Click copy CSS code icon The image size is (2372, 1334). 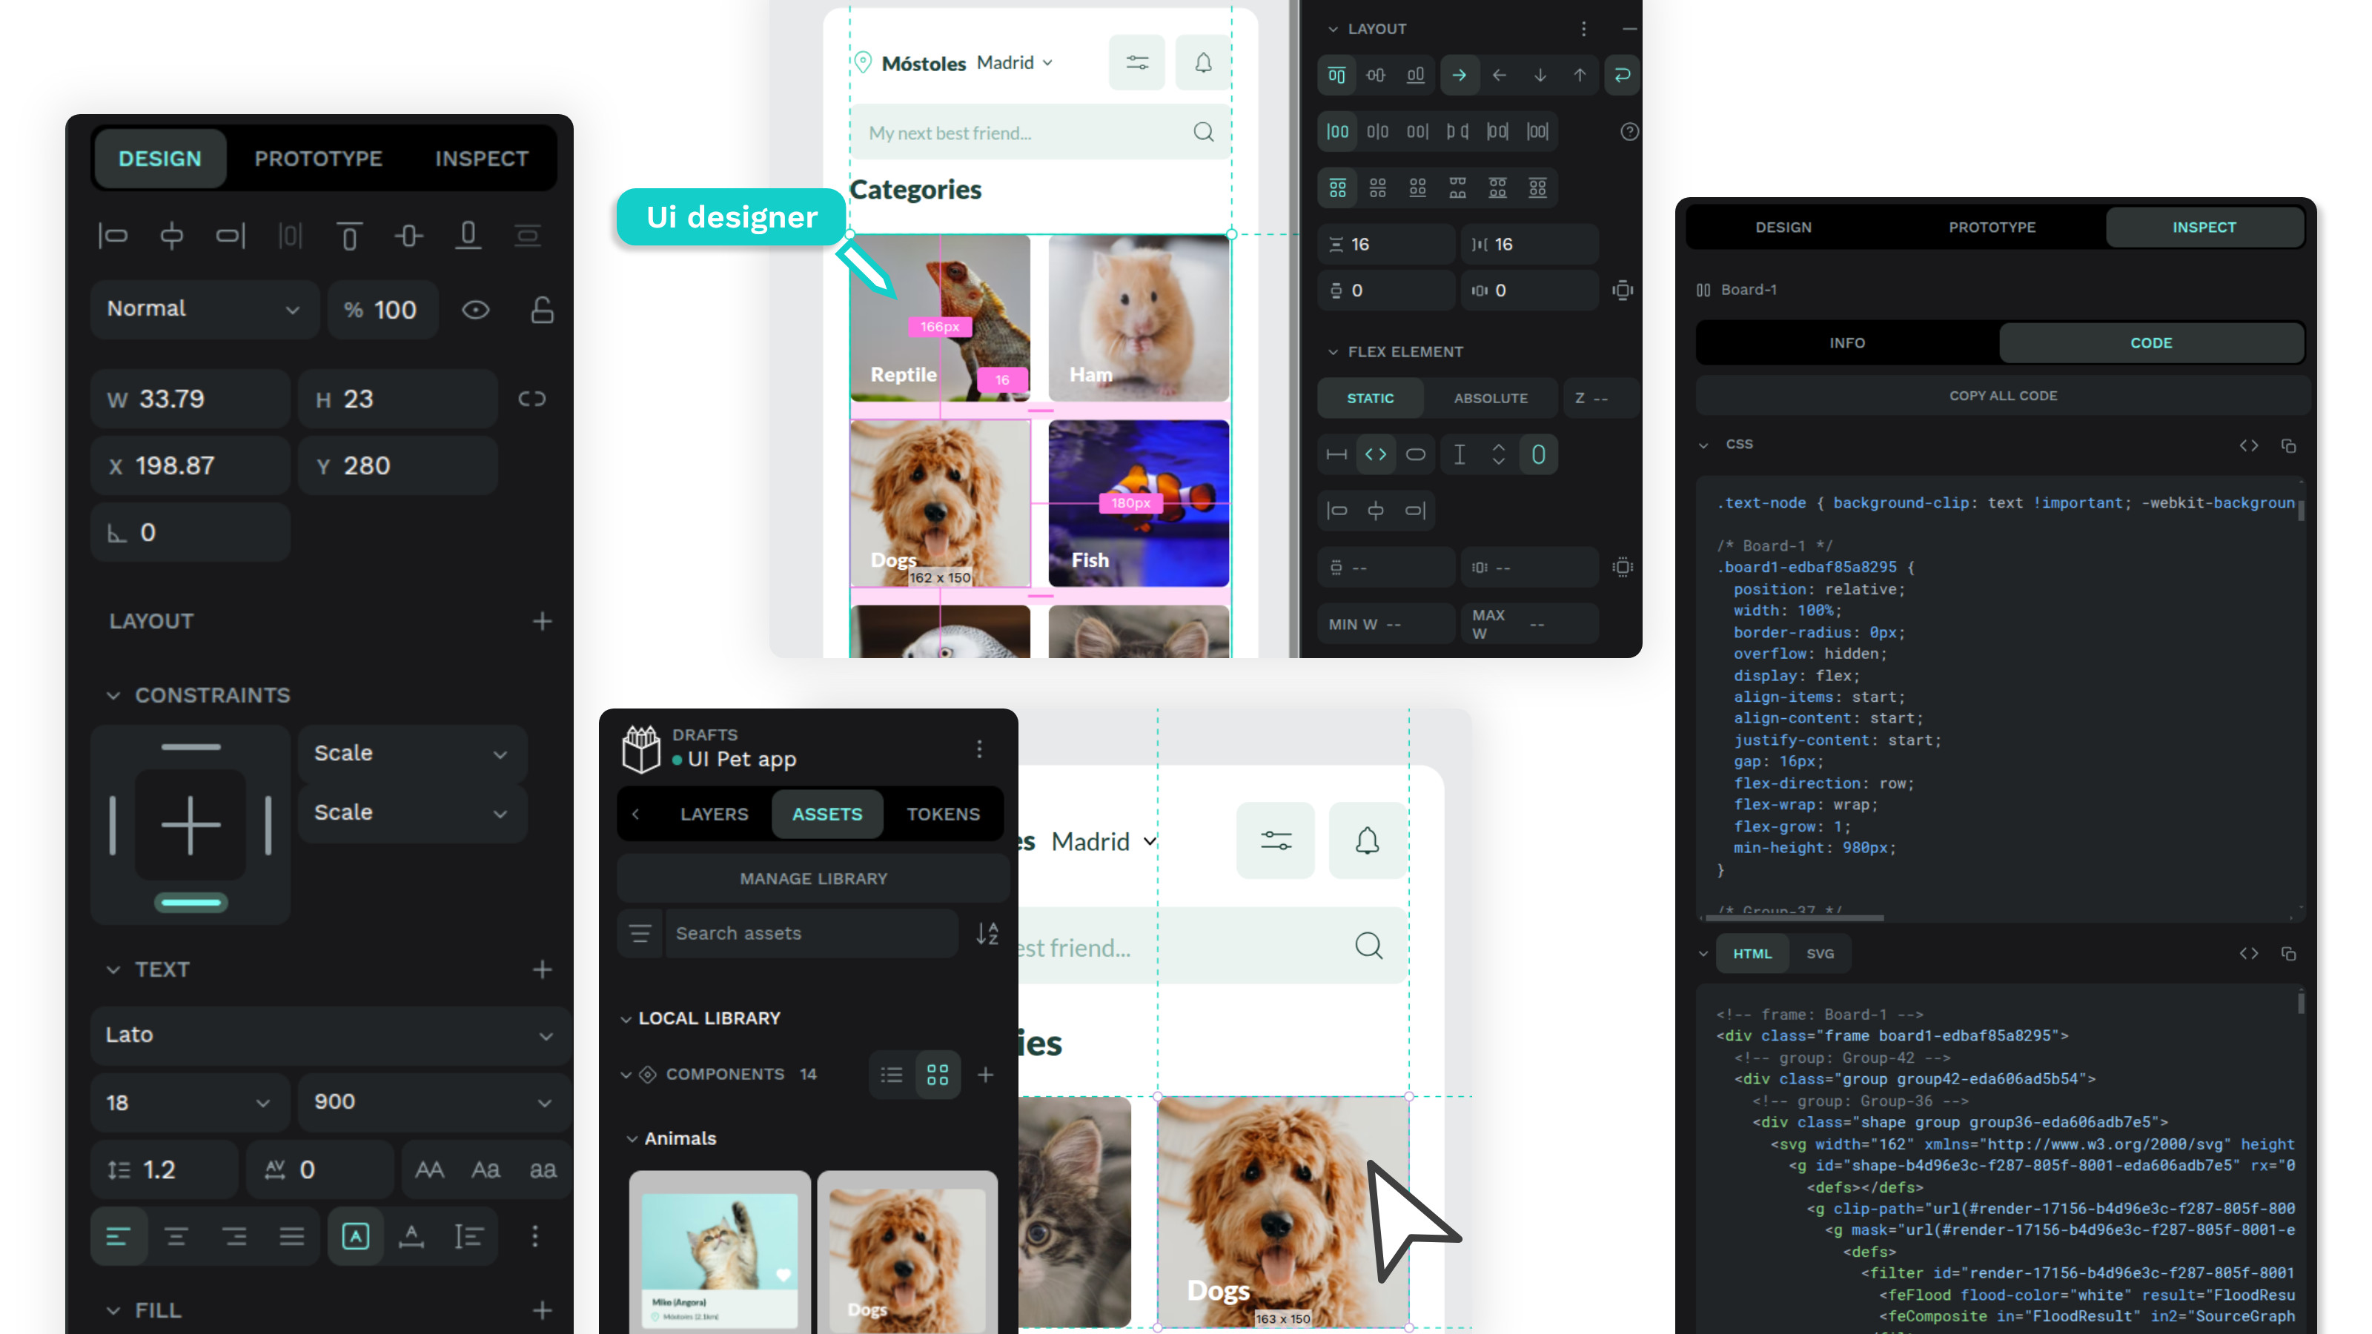coord(2288,445)
